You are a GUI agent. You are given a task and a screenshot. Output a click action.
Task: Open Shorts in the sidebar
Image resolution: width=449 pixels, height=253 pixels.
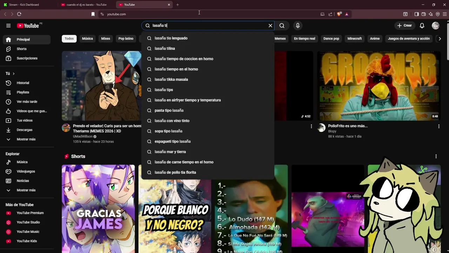pyautogui.click(x=27, y=49)
